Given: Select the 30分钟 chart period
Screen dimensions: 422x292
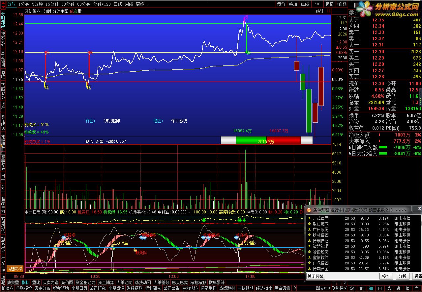Looking at the screenshot, I should coord(68,4).
